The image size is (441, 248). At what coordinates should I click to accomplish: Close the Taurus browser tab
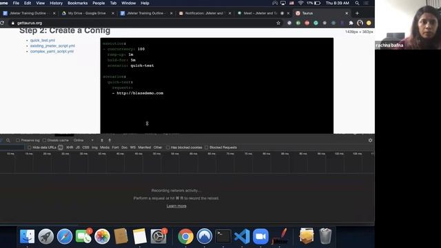coord(347,13)
